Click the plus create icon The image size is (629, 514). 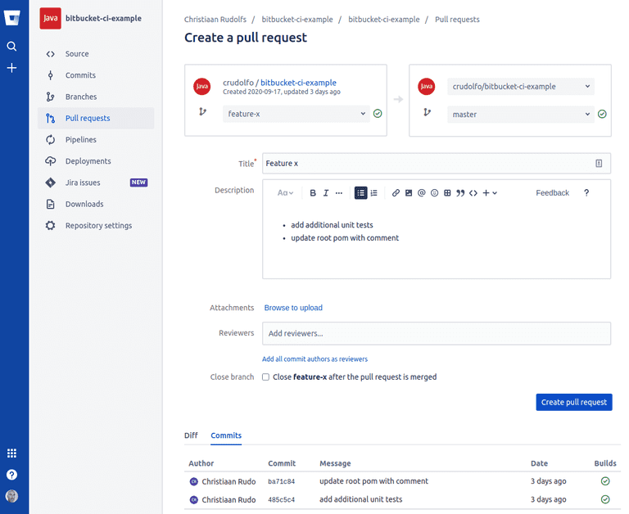11,68
